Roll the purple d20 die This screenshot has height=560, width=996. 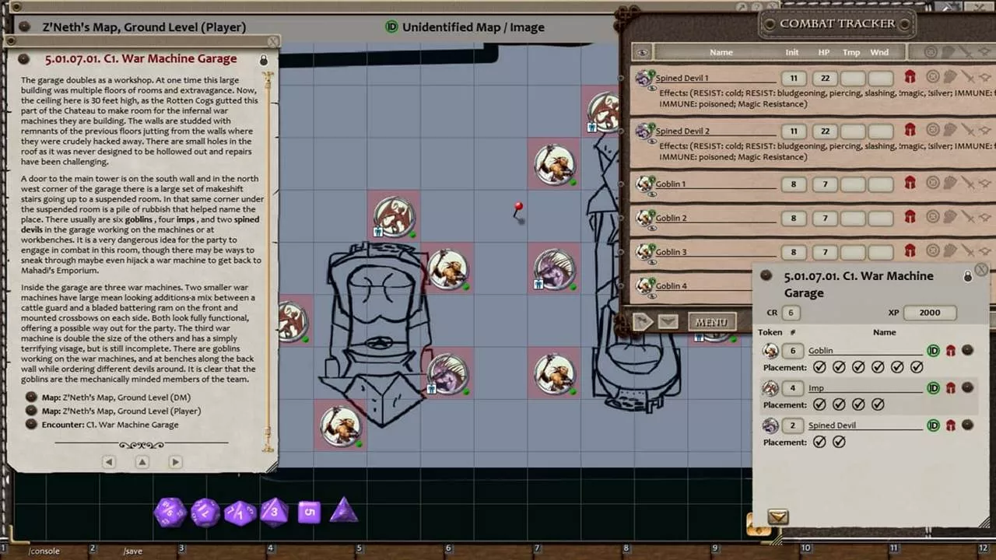170,513
